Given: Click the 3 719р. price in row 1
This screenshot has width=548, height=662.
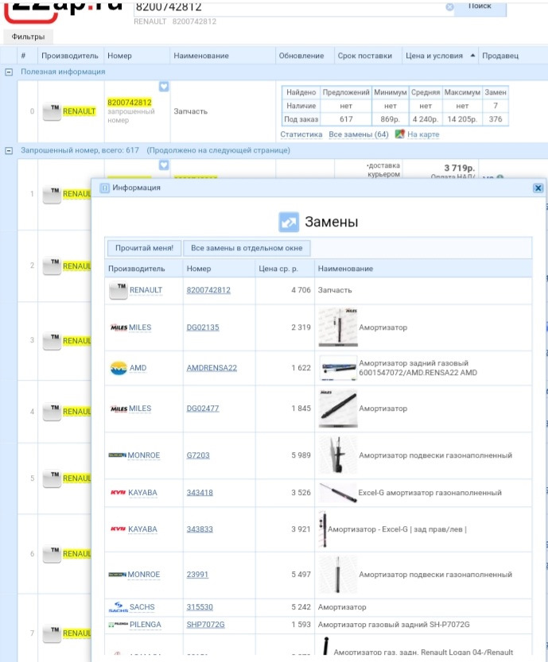Looking at the screenshot, I should [x=459, y=168].
